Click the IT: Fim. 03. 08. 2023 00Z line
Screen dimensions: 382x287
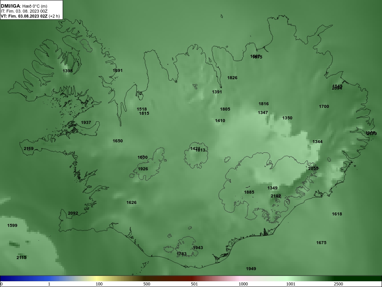pos(24,11)
